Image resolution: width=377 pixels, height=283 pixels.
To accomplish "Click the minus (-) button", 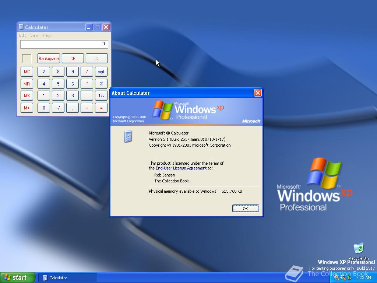I will coord(87,96).
